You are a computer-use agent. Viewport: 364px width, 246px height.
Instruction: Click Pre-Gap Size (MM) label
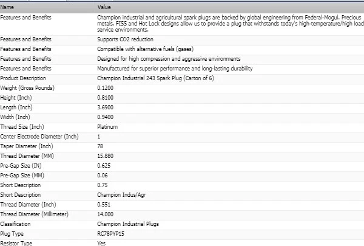(22, 176)
